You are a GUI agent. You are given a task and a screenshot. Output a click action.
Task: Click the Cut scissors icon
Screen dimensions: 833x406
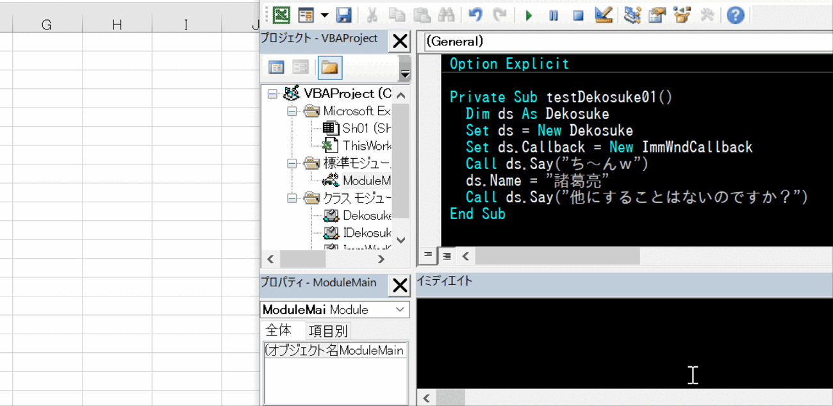(x=372, y=15)
